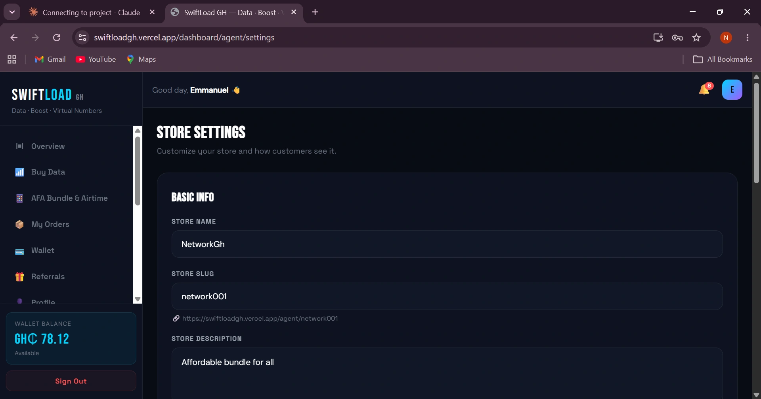Go back with browser back arrow
The image size is (761, 399).
pyautogui.click(x=14, y=38)
